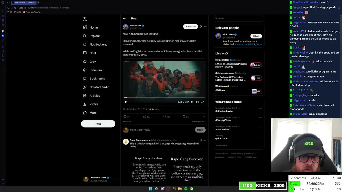Click the white Post button in sidebar

(x=98, y=124)
